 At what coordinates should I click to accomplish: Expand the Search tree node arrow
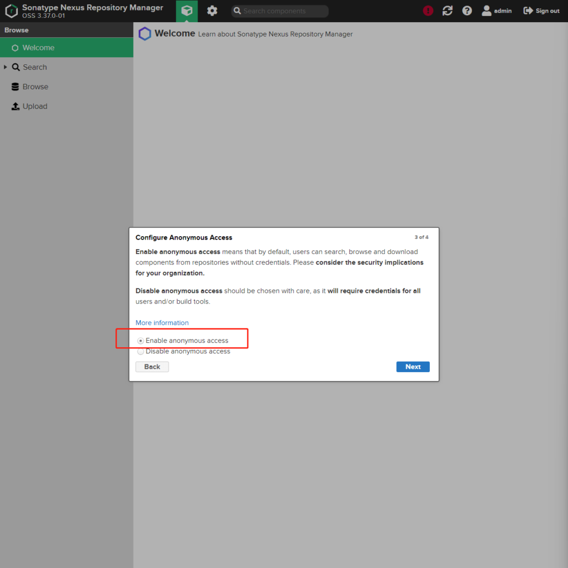[x=5, y=67]
